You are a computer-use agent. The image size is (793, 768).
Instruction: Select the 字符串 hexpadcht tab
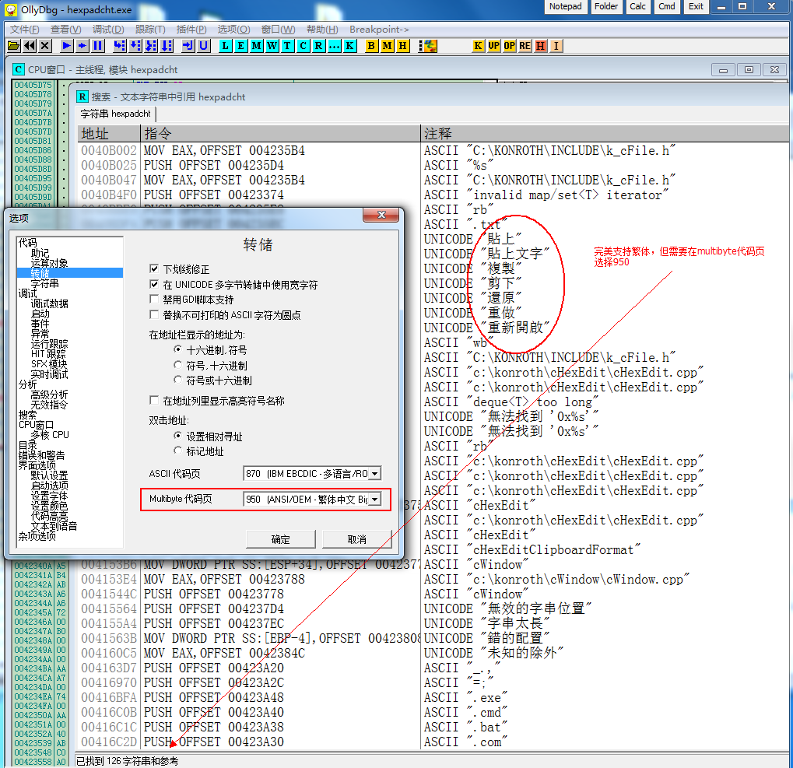115,114
